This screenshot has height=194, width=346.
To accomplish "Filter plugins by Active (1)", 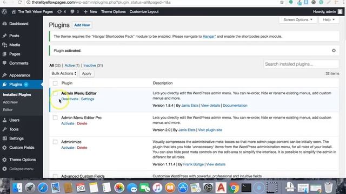I will (72, 65).
